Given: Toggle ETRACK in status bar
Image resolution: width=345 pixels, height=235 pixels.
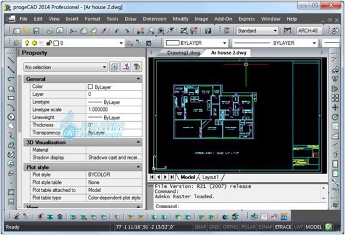Looking at the screenshot, I should [x=283, y=227].
